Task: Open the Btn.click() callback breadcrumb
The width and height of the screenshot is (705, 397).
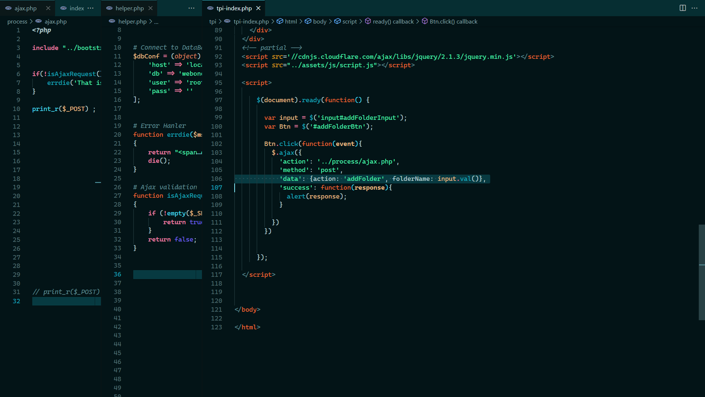Action: click(453, 22)
